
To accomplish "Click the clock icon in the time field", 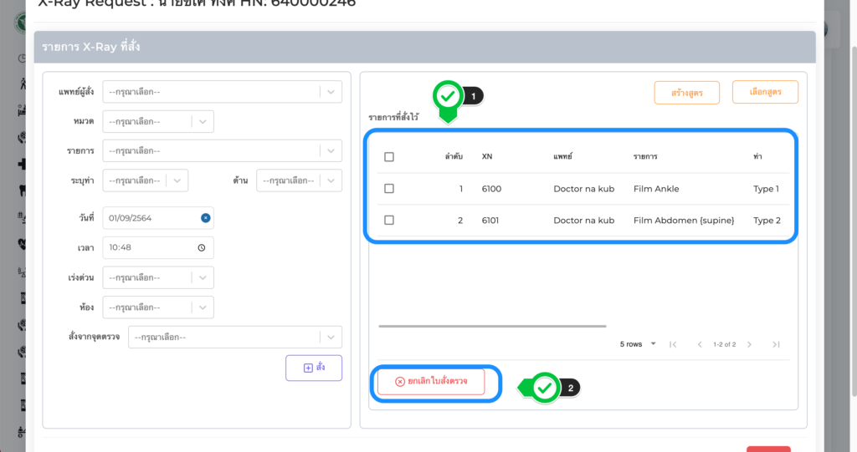I will pos(201,248).
